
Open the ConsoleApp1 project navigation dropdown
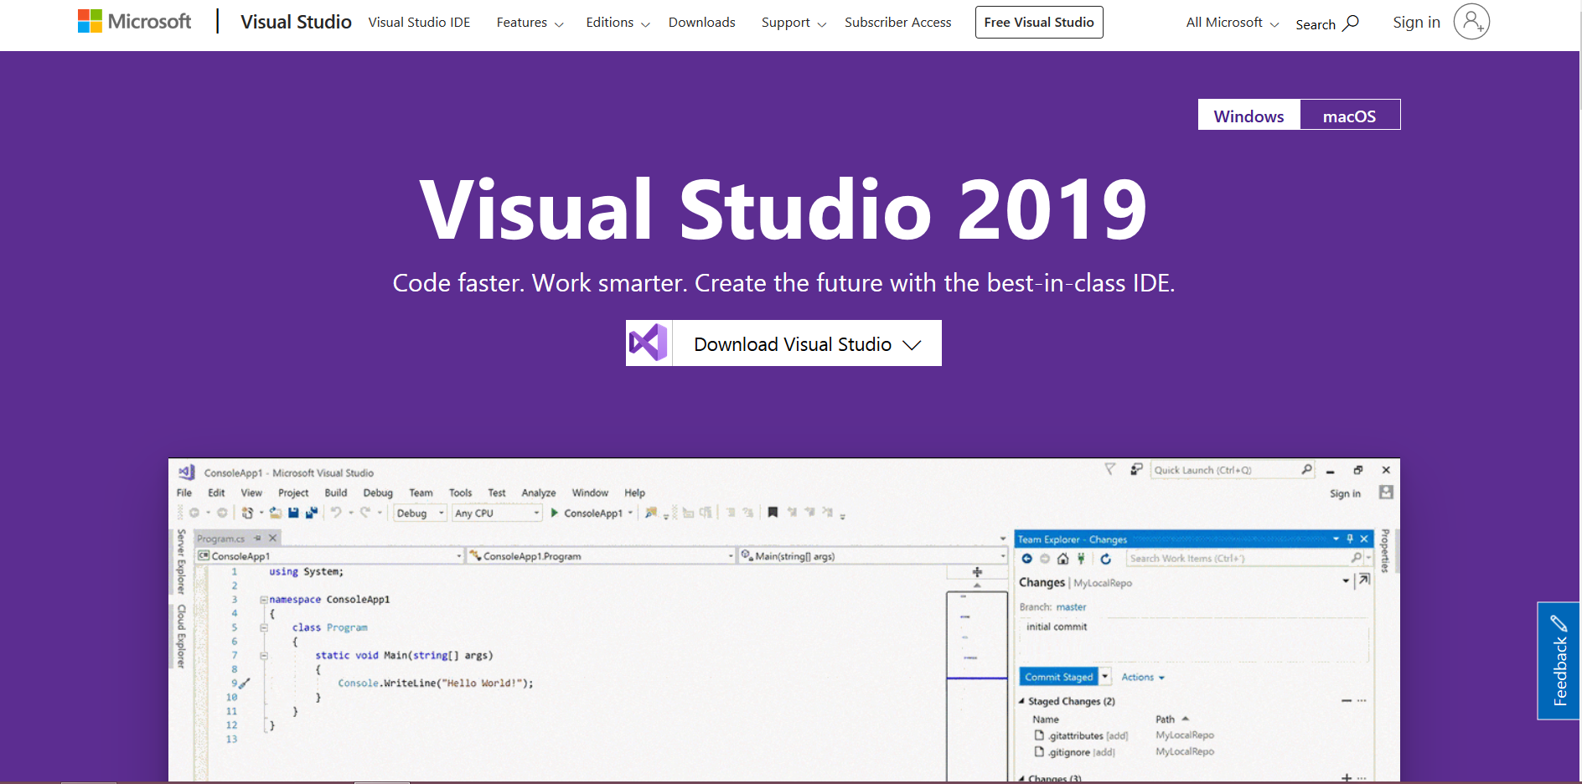pos(330,556)
